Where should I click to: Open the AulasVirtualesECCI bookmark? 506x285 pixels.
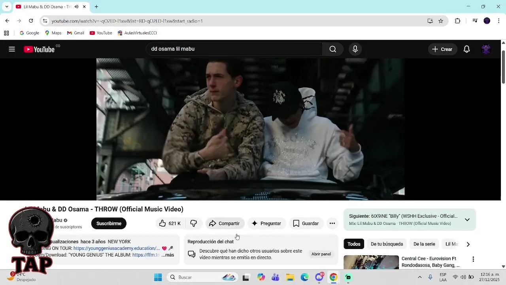click(x=137, y=33)
